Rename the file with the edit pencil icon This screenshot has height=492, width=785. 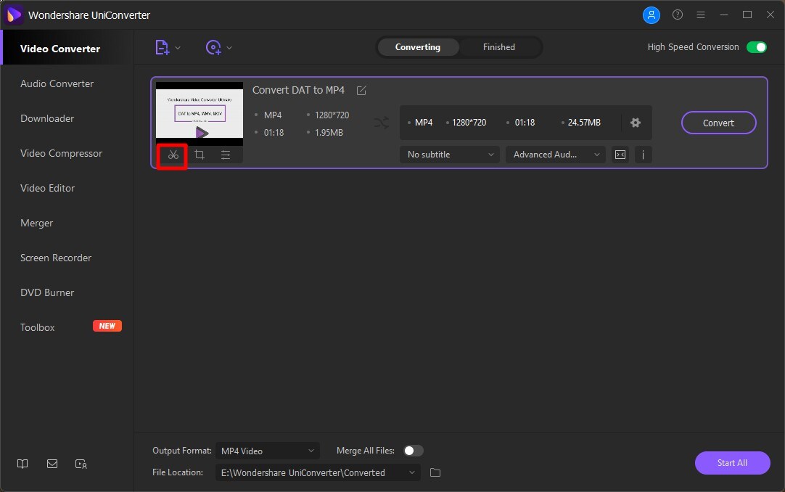click(361, 91)
